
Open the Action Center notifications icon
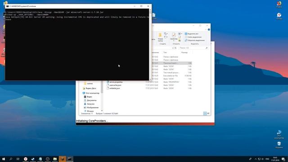coord(283,159)
